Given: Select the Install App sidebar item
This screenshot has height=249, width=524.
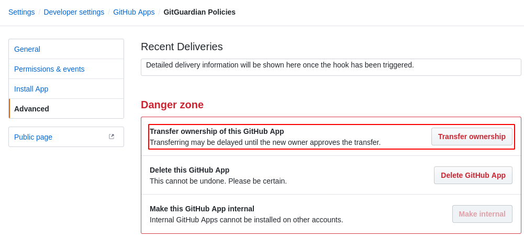Looking at the screenshot, I should pyautogui.click(x=66, y=89).
